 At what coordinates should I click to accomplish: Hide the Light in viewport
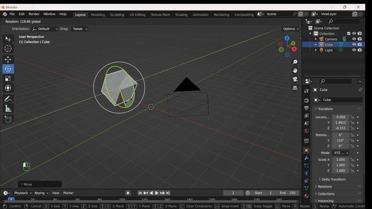point(354,50)
